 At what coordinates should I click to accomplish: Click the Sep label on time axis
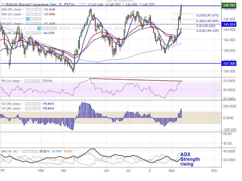172,171
